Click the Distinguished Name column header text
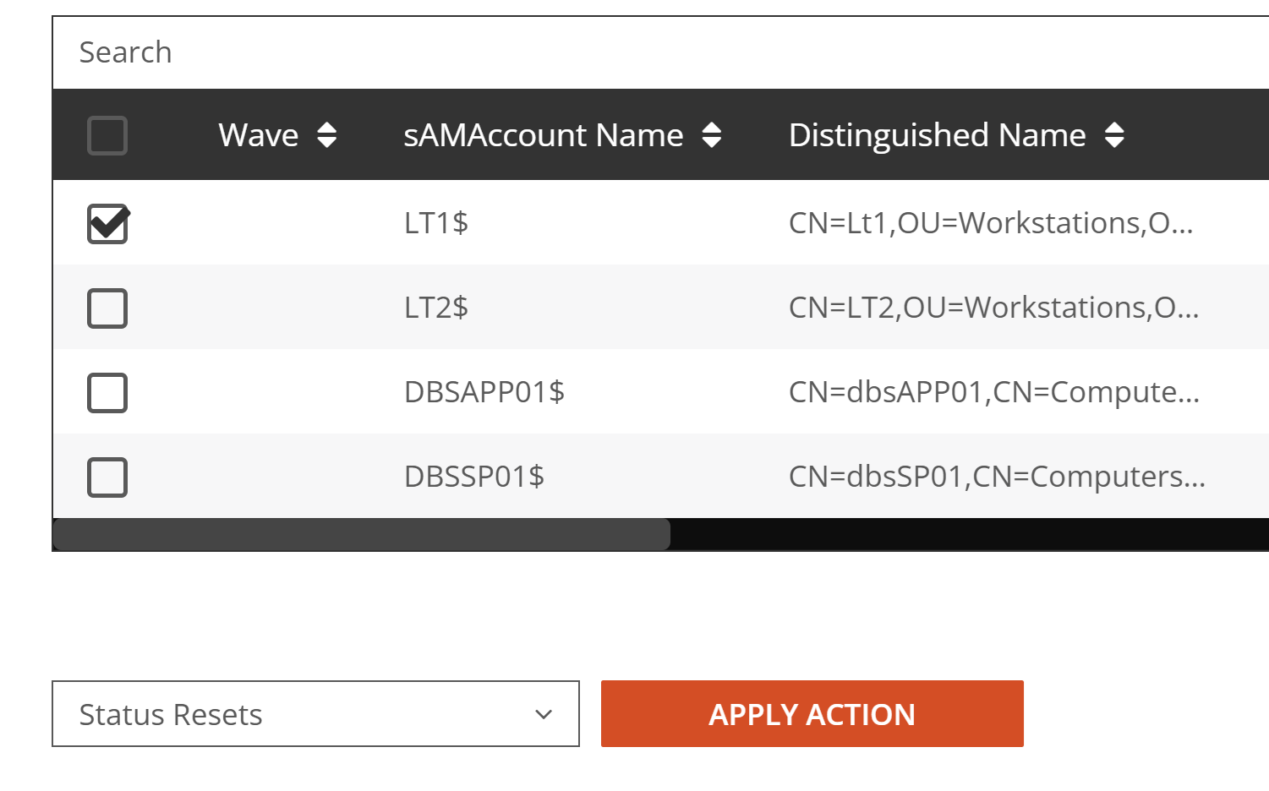 point(937,135)
